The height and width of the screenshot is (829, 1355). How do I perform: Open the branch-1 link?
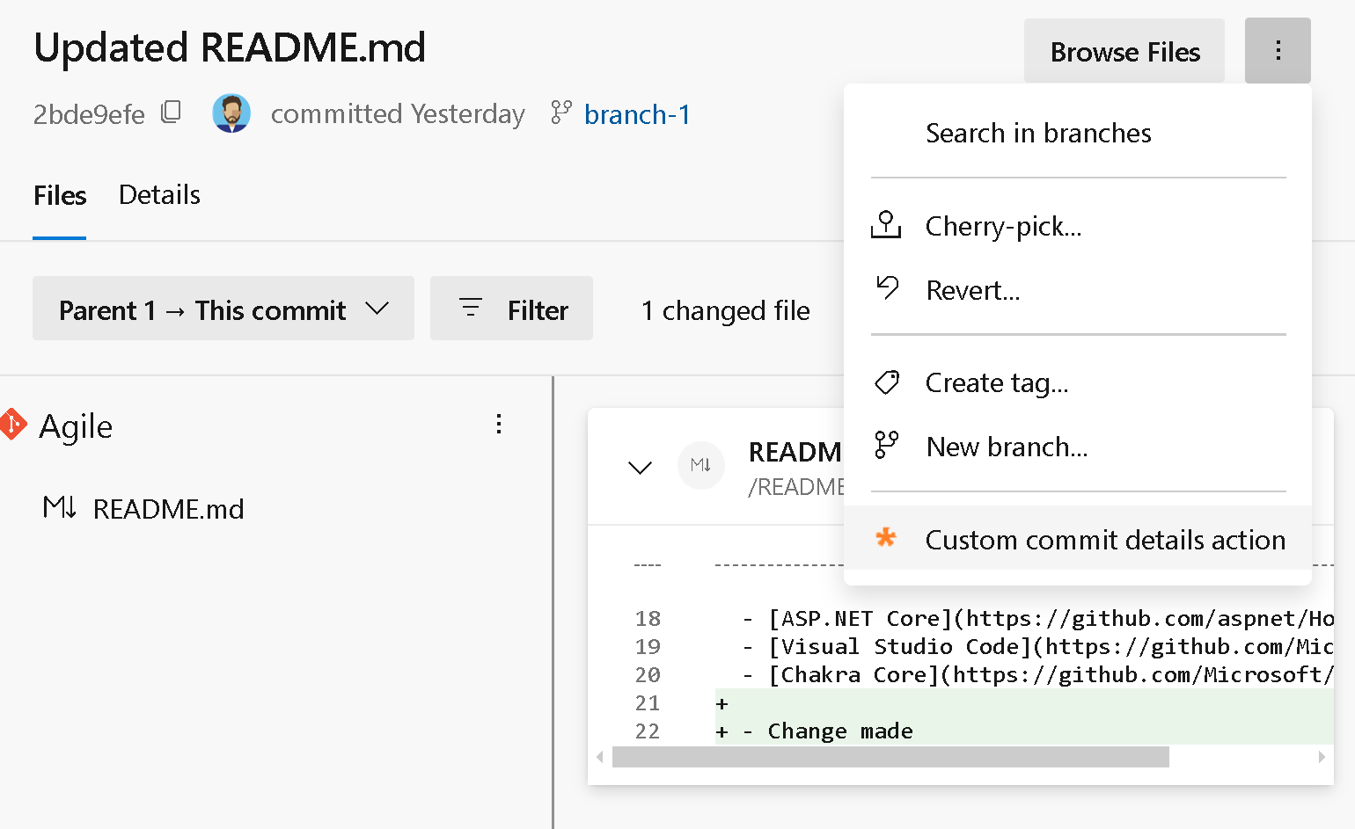[x=638, y=113]
